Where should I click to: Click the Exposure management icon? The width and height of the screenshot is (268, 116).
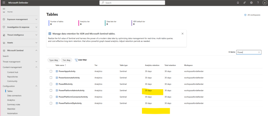point(4,19)
